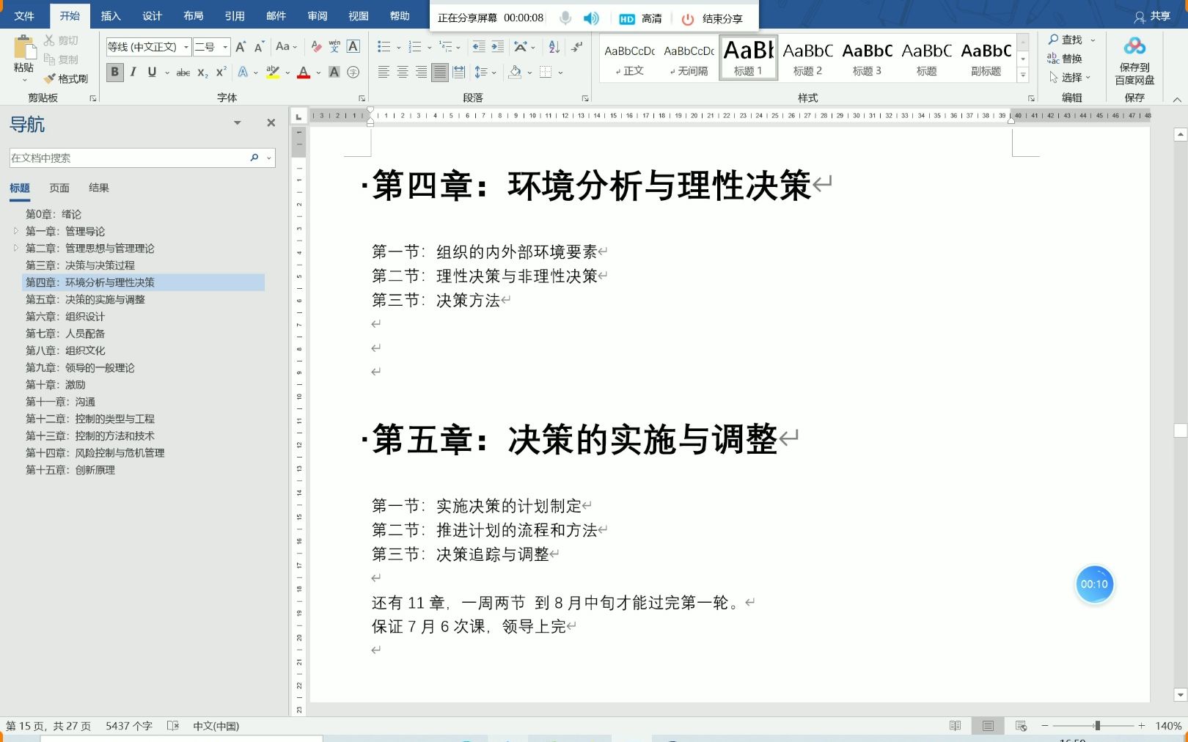
Task: Decrease paragraph indent
Action: 479,47
